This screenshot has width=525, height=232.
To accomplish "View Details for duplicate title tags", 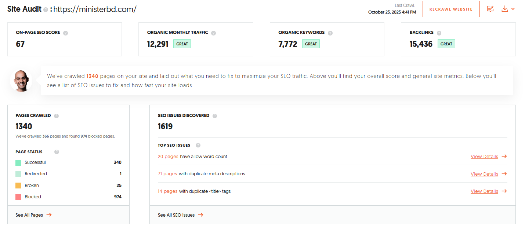I will [x=488, y=191].
